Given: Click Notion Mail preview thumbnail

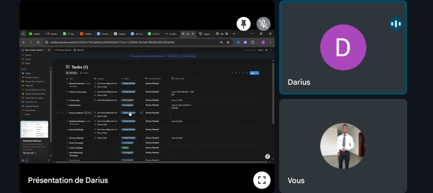Looking at the screenshot, I should [x=34, y=129].
